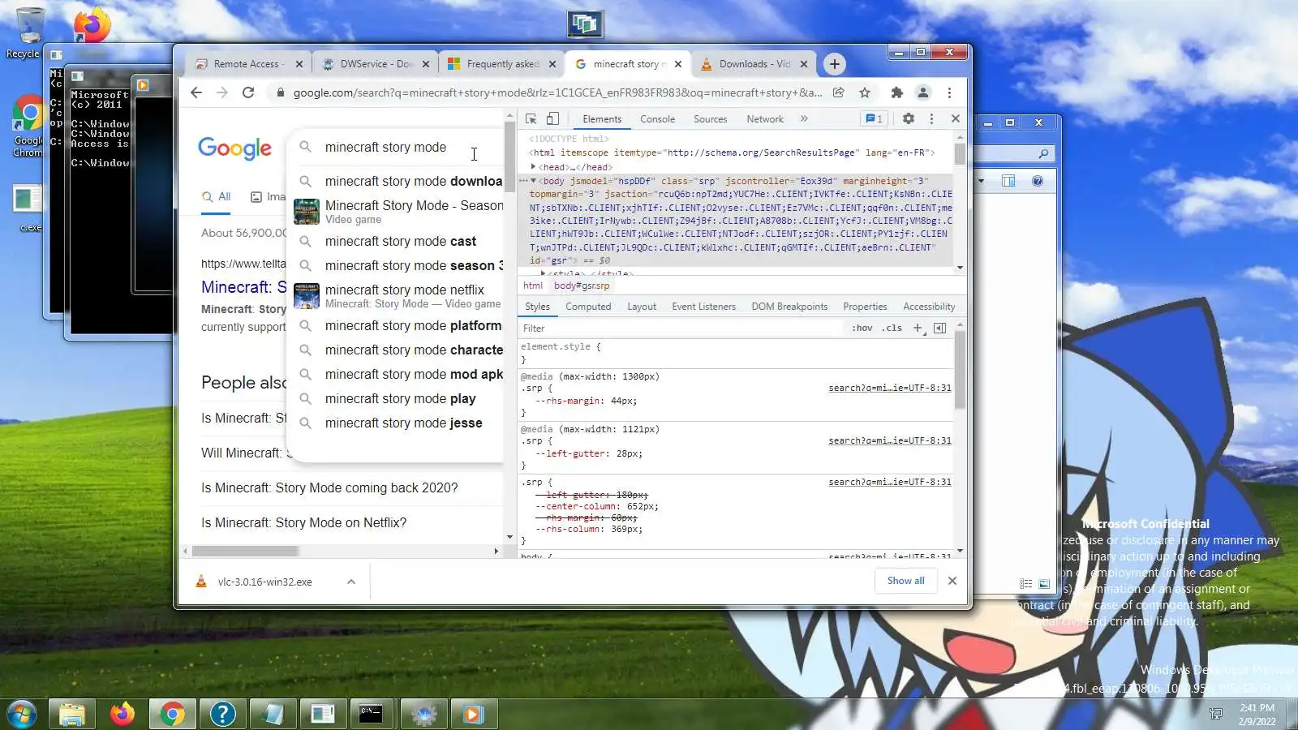Viewport: 1298px width, 730px height.
Task: Open the Command Prompt taskbar button
Action: click(371, 714)
